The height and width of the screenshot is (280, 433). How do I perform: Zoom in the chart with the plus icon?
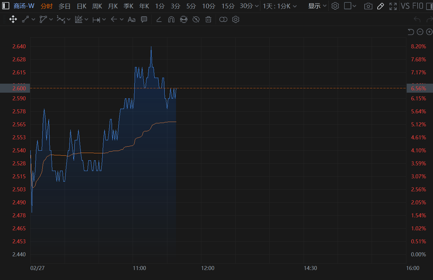[429, 32]
